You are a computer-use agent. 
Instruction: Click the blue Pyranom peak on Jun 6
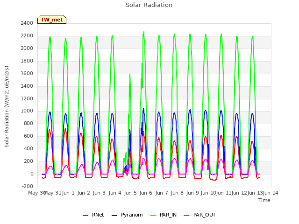[143, 108]
